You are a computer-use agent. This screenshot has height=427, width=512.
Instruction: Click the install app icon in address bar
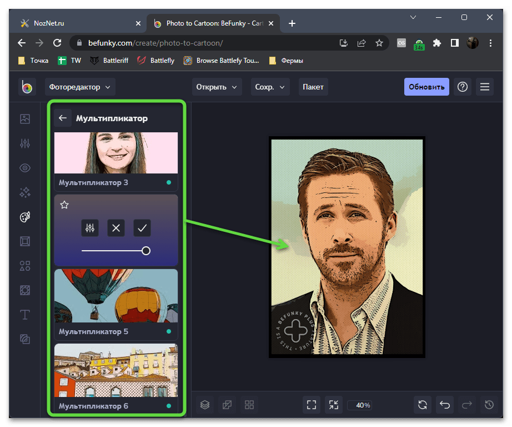pos(344,43)
